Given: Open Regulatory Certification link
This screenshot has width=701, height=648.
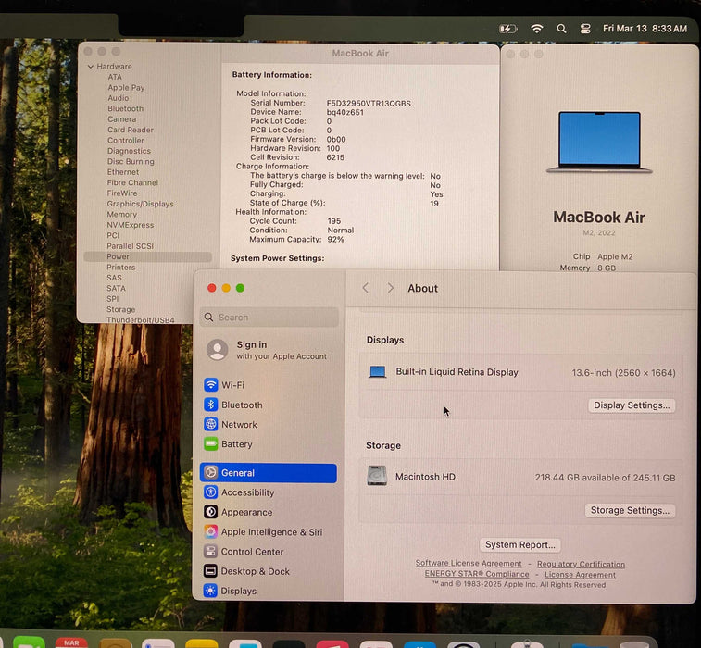Looking at the screenshot, I should pos(581,564).
